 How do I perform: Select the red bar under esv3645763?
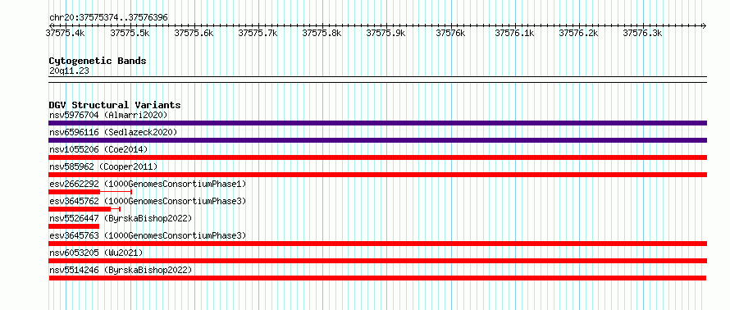point(377,244)
